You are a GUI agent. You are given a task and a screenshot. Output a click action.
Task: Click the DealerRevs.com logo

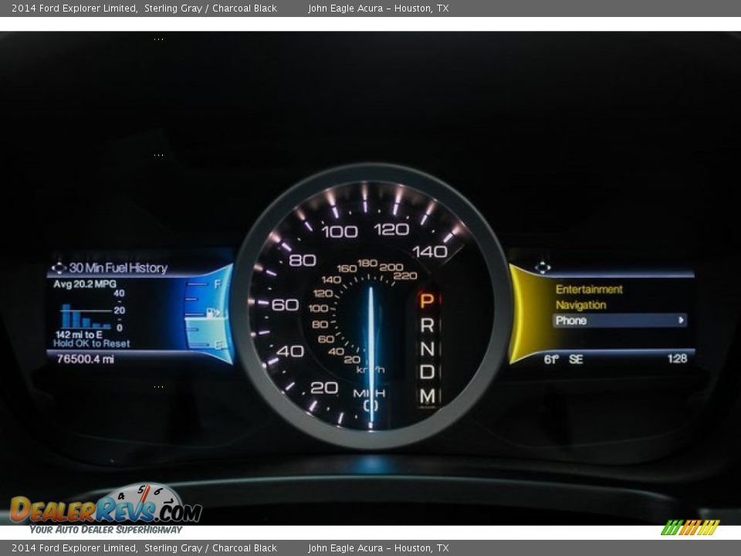pos(106,509)
